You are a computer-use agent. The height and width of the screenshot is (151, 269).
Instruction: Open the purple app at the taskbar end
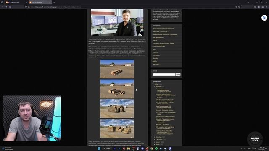coord(170,148)
